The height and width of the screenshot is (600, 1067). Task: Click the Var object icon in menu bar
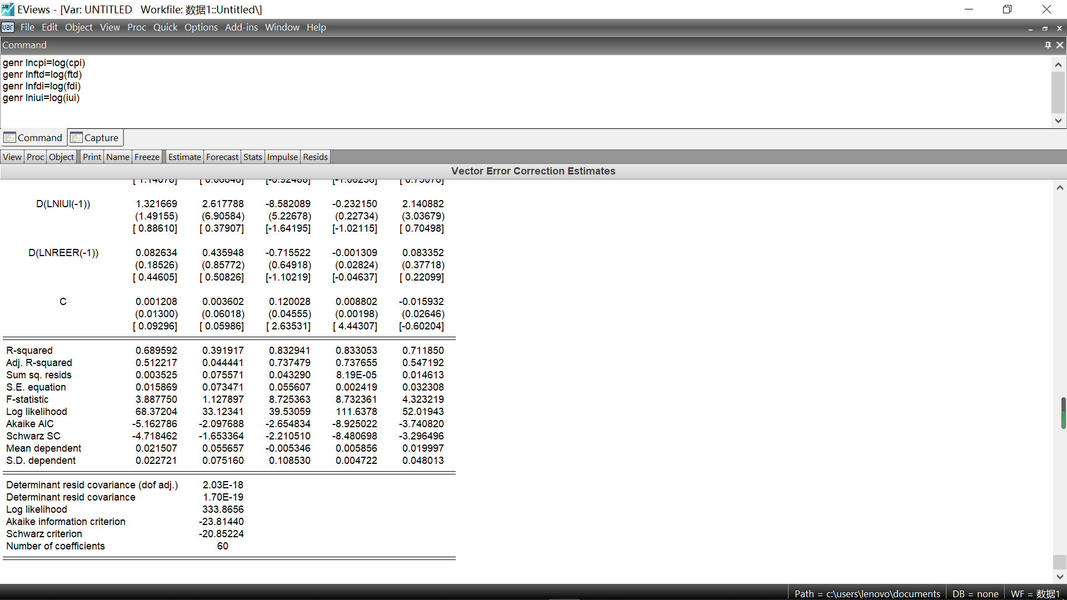tap(8, 27)
